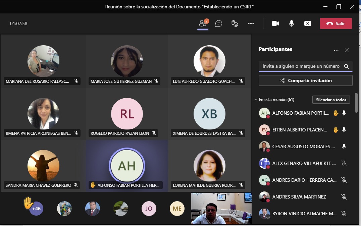Image resolution: width=361 pixels, height=226 pixels.
Task: Click the ME participant avatar in bottom strip
Action: tap(177, 209)
